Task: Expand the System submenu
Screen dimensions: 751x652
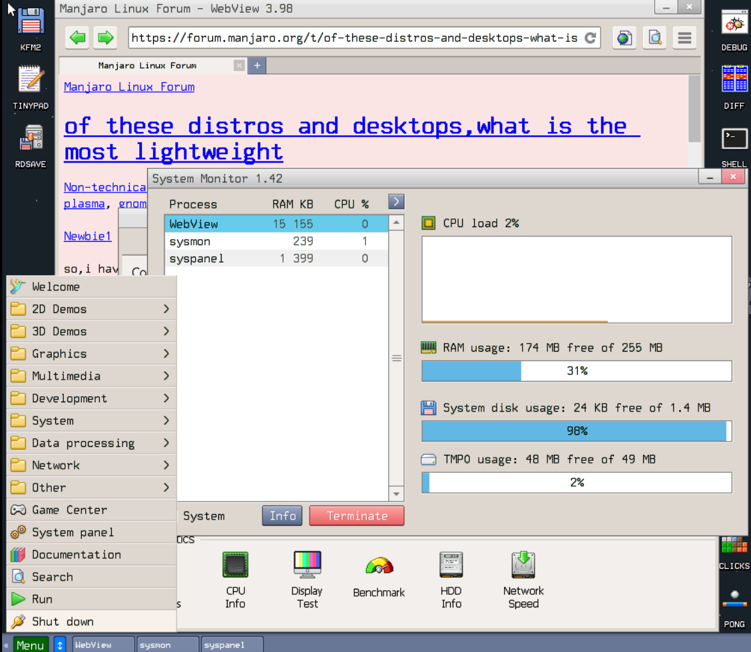Action: pyautogui.click(x=91, y=421)
